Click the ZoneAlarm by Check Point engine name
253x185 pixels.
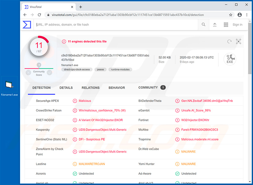point(50,152)
